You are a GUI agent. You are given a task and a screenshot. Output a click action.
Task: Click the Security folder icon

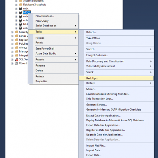[17, 32]
